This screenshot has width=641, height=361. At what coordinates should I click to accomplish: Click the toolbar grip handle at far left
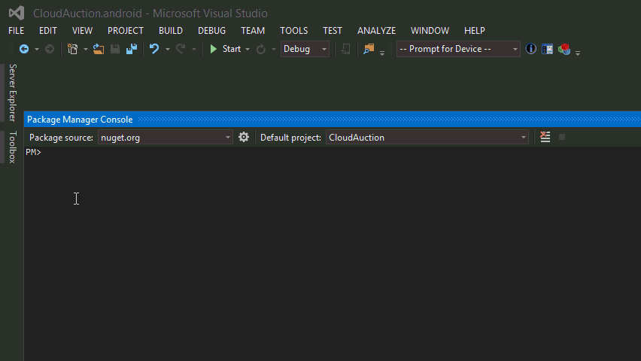point(11,49)
